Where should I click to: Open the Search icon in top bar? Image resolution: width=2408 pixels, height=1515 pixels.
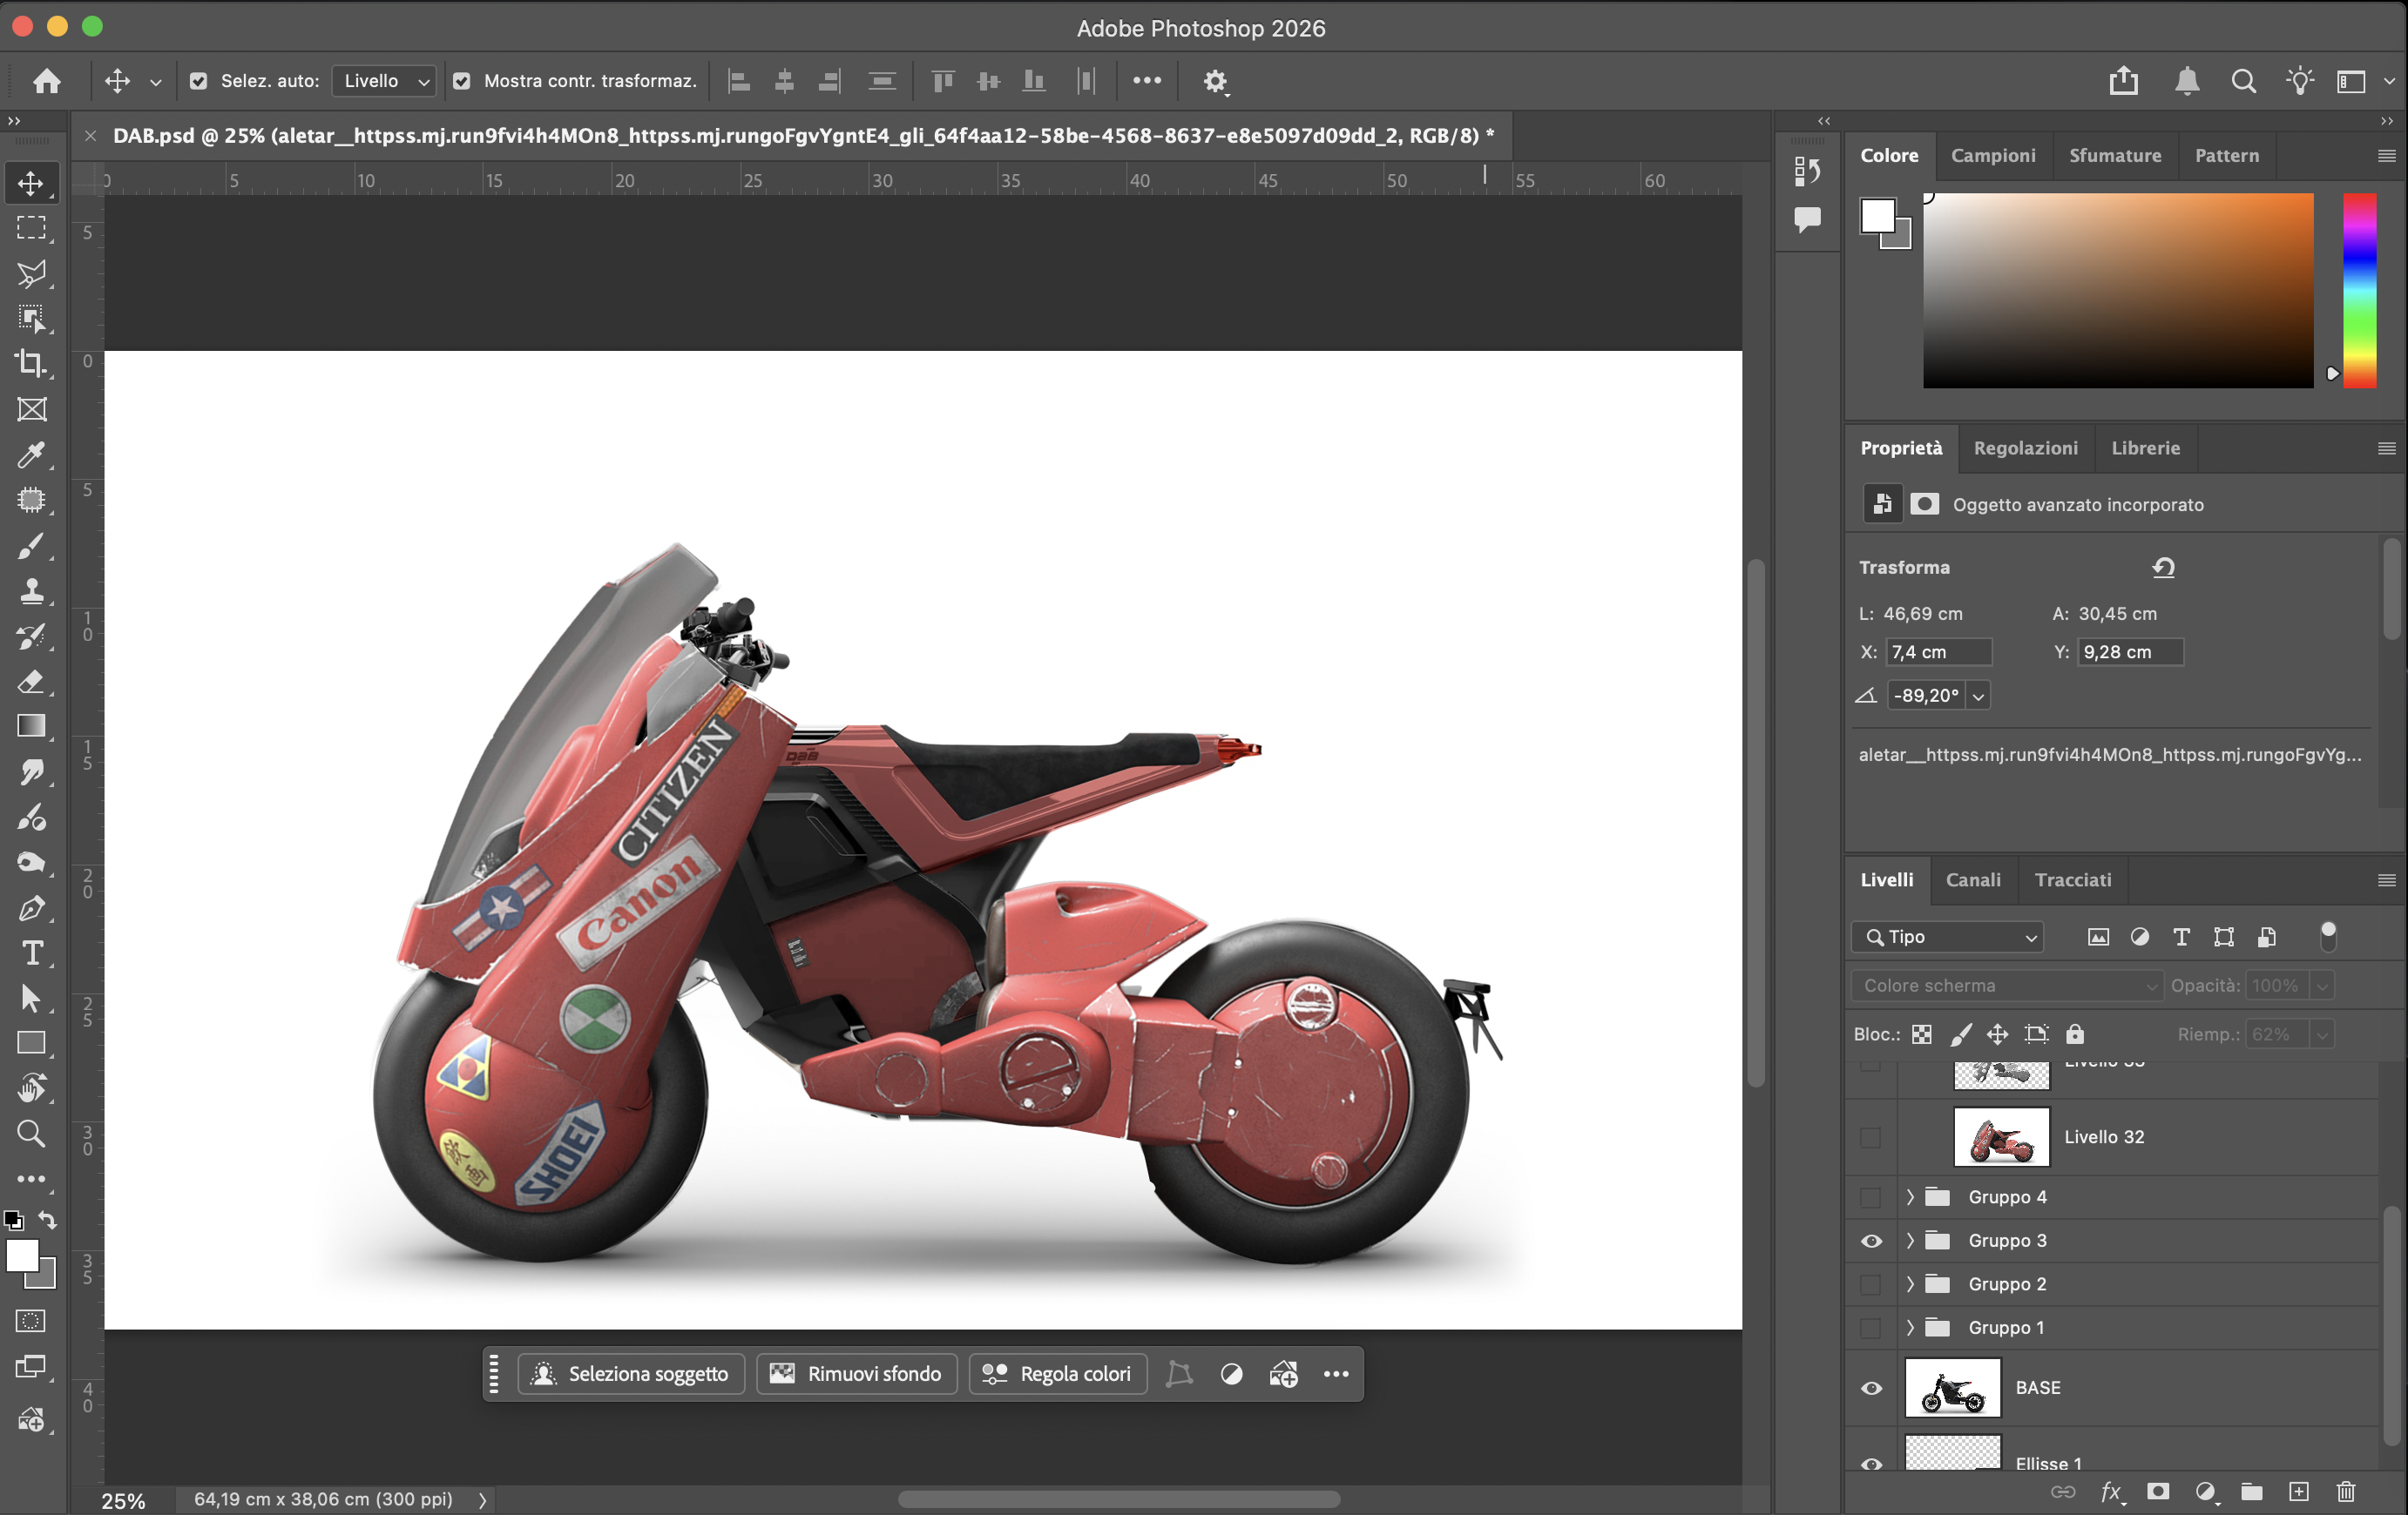[x=2243, y=81]
